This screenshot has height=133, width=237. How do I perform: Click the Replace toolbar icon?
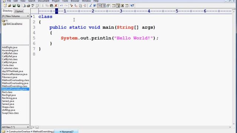click(76, 6)
